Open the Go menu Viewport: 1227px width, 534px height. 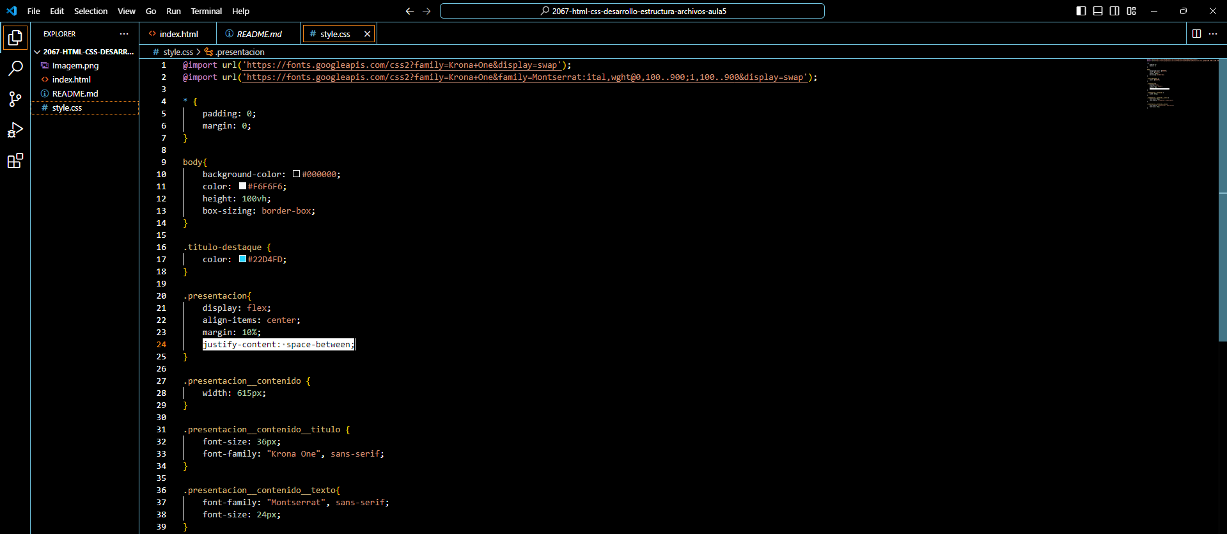151,11
